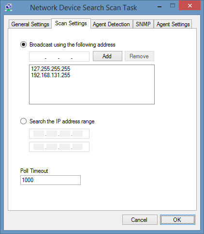Click the Poll Timeout field showing 1000
This screenshot has width=204, height=234.
[x=50, y=180]
